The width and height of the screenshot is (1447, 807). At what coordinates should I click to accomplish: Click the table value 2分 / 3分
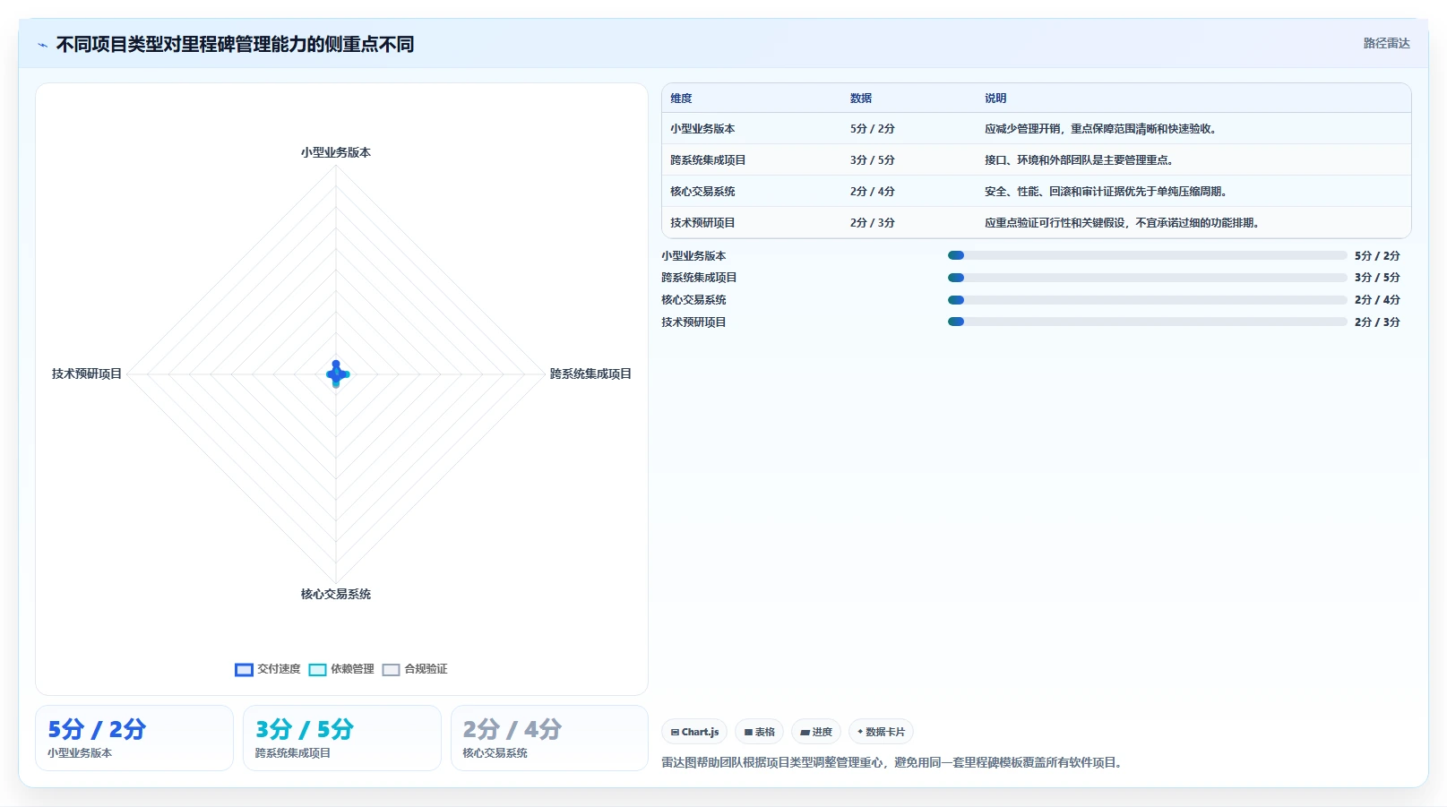[873, 223]
